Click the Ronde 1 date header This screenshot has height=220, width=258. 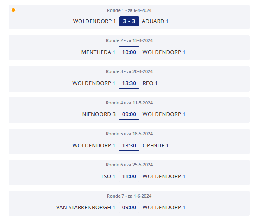[129, 10]
